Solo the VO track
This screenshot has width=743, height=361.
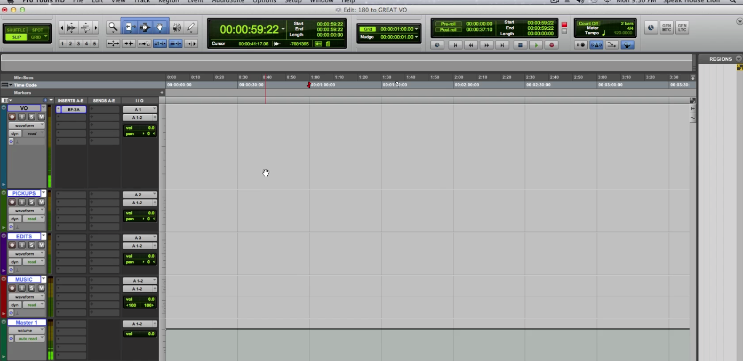(31, 117)
